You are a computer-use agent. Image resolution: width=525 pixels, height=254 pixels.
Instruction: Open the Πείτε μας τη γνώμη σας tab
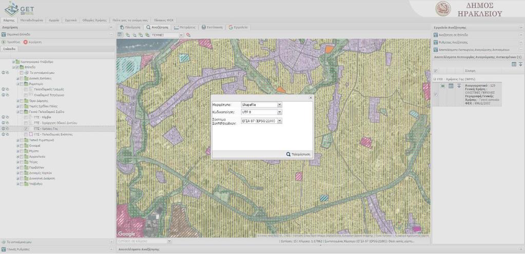coord(130,20)
